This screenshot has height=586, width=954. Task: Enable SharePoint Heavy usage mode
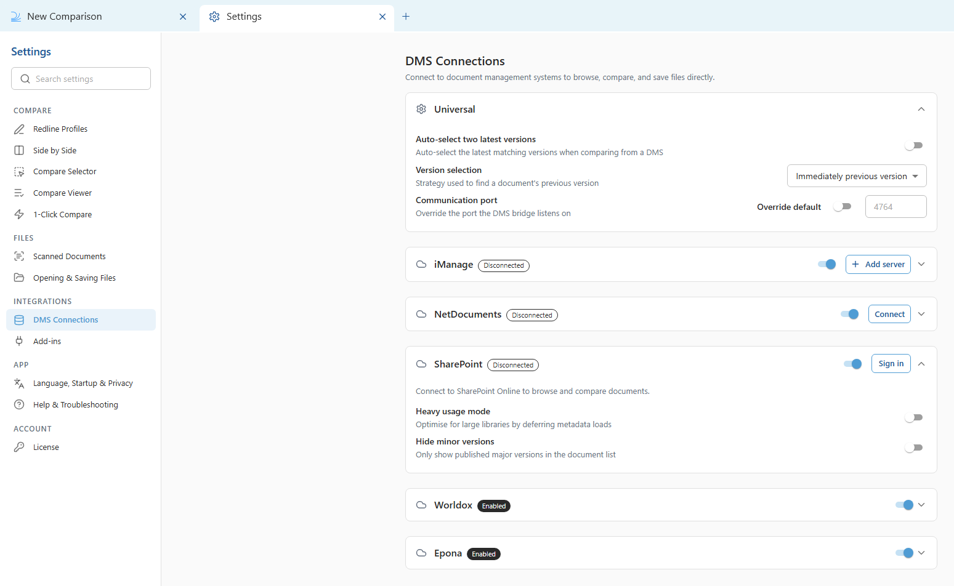pyautogui.click(x=914, y=417)
